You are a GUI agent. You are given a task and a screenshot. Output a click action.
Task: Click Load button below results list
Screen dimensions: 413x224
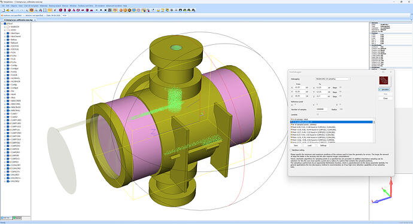(309, 145)
